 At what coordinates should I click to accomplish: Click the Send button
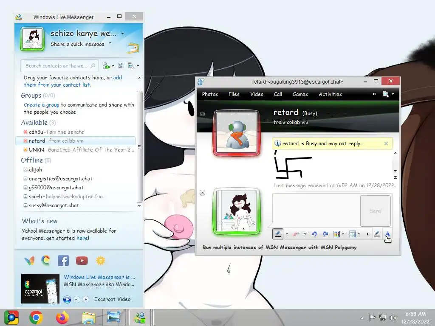coord(376,211)
